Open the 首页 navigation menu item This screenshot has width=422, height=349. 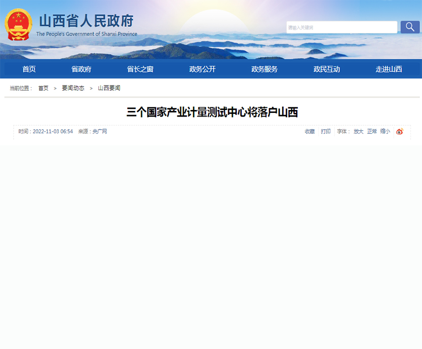(x=29, y=69)
